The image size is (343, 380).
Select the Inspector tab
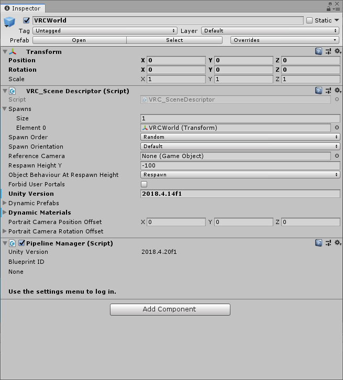(23, 8)
